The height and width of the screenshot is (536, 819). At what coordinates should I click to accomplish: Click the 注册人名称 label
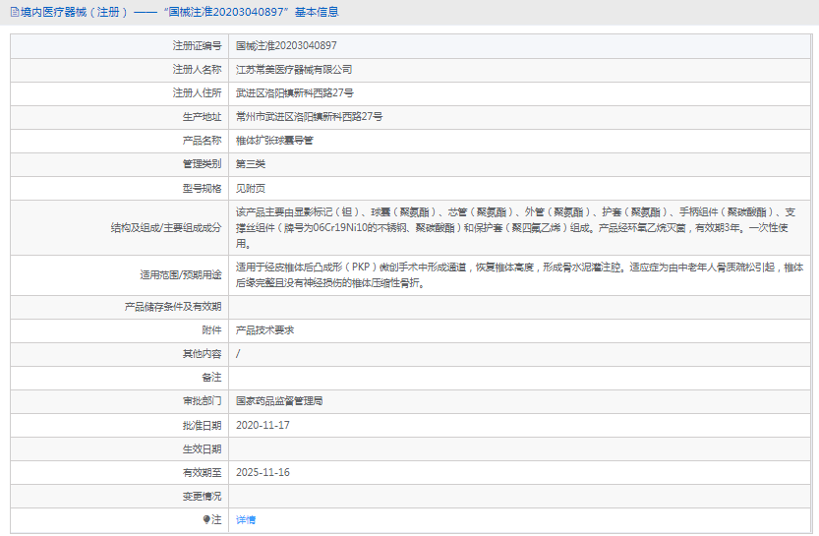pos(197,70)
